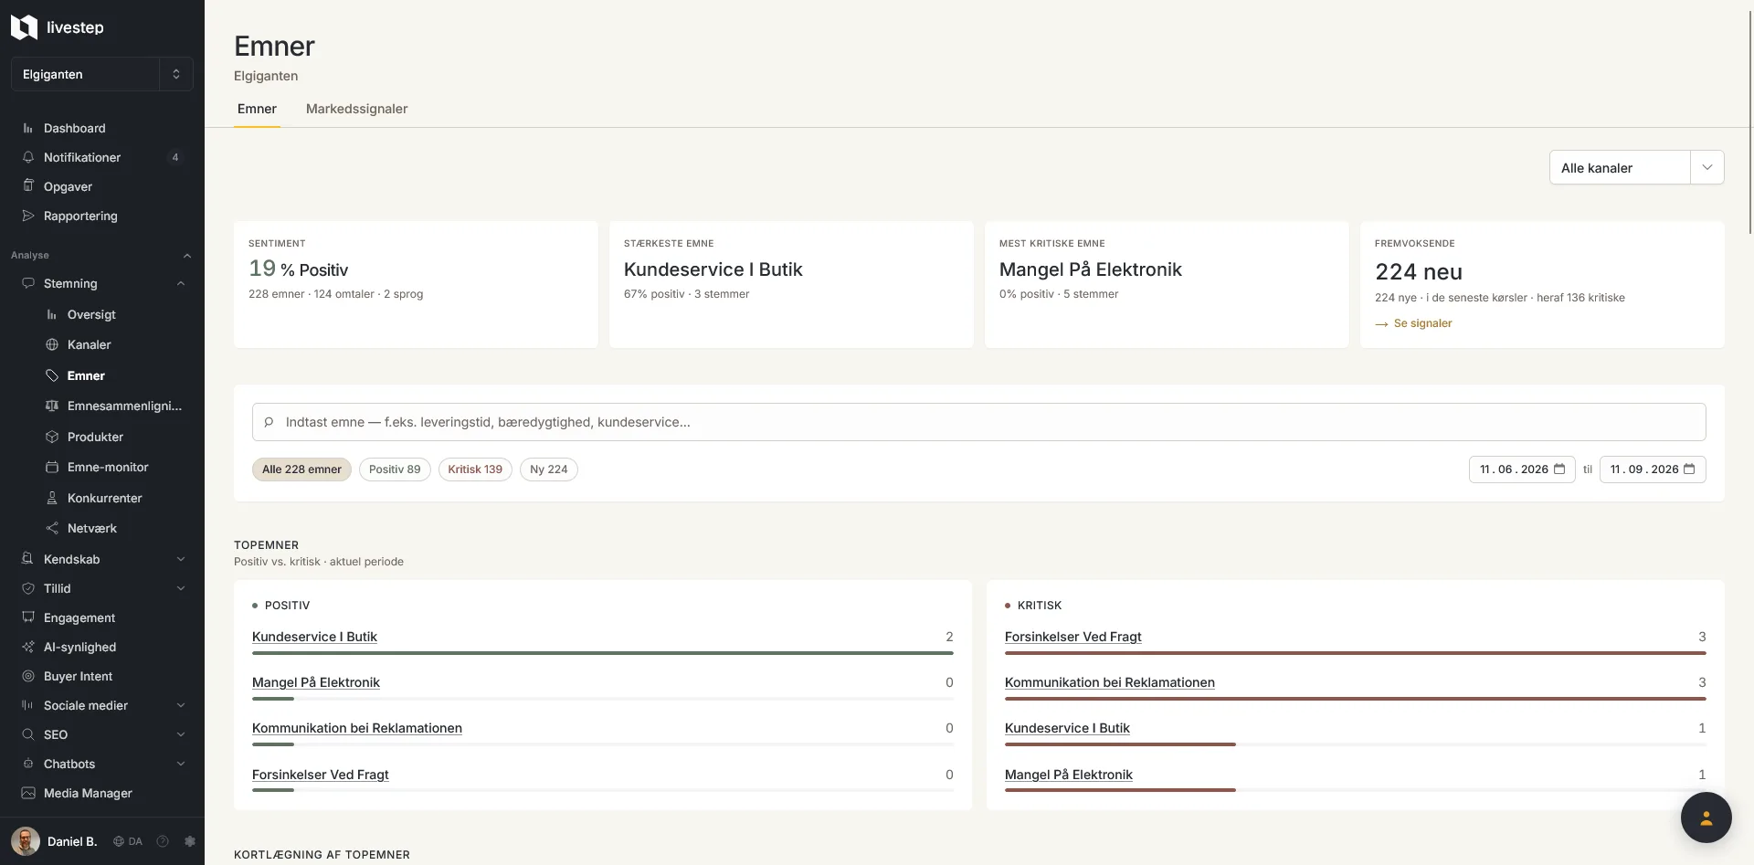Open Rapportering arrow icon
This screenshot has width=1754, height=865.
point(28,216)
